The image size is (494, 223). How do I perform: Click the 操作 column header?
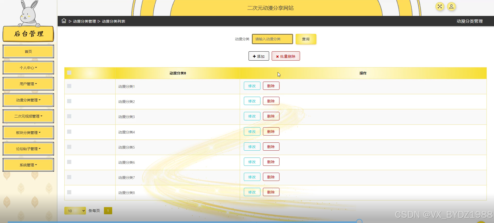click(363, 73)
